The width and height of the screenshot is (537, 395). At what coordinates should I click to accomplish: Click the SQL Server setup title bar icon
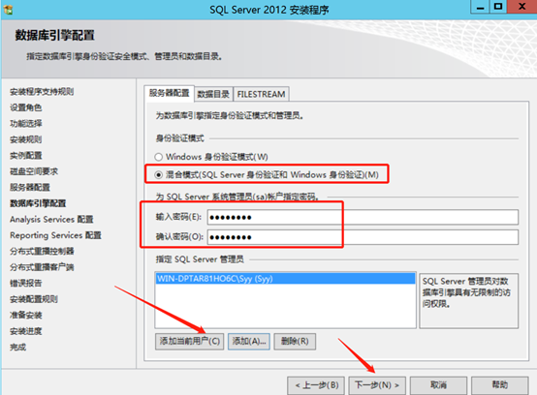click(x=8, y=10)
